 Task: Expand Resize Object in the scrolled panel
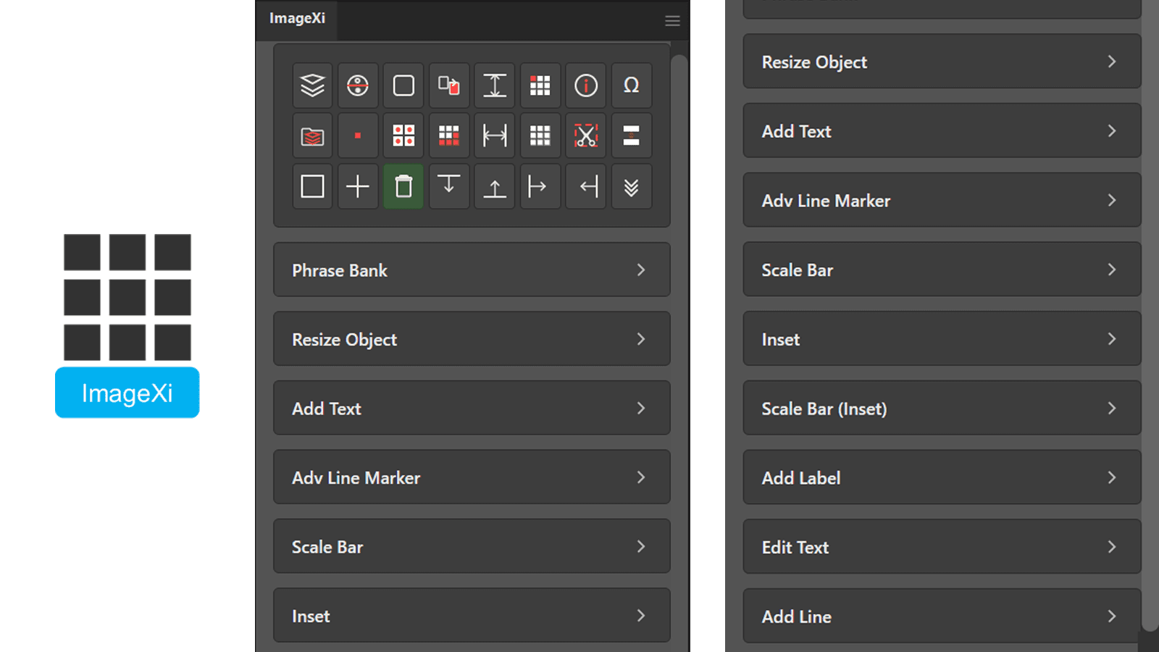point(942,62)
